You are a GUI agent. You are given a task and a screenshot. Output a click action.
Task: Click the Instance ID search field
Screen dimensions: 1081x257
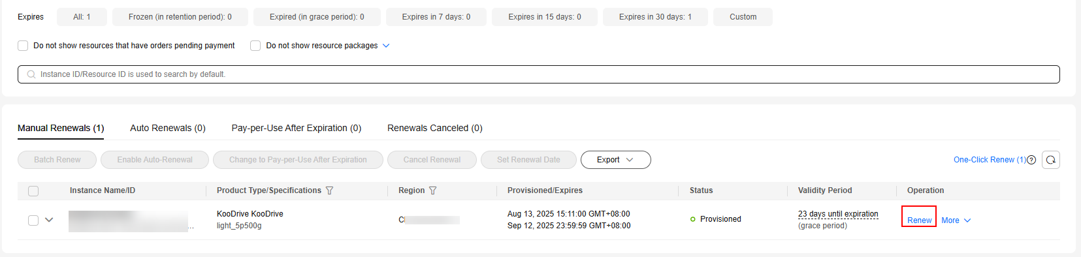click(539, 74)
